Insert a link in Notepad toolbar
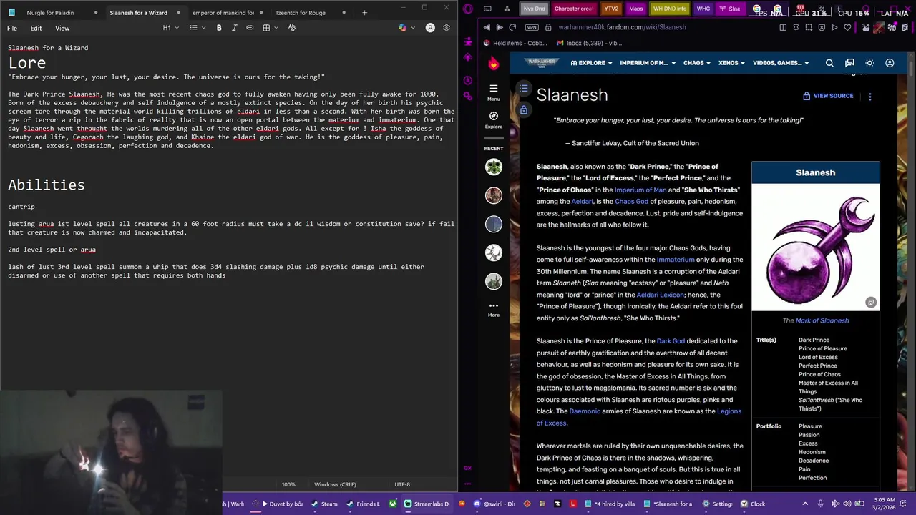The image size is (916, 515). coord(250,28)
